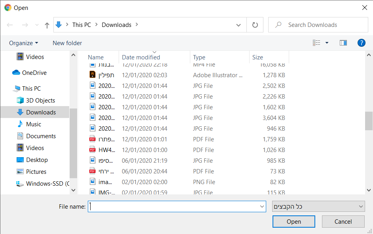Open the Help question mark icon
This screenshot has width=373, height=234.
point(361,43)
